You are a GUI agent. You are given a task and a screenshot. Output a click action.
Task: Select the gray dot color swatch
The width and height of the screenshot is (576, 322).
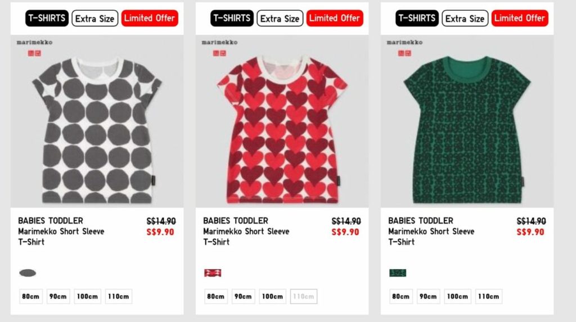pyautogui.click(x=28, y=273)
